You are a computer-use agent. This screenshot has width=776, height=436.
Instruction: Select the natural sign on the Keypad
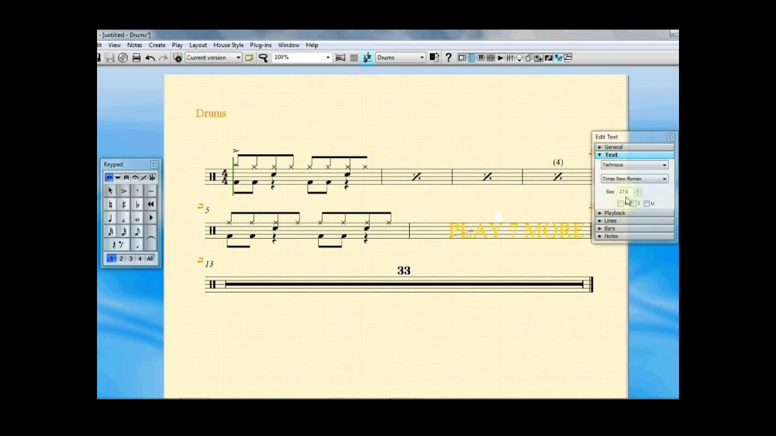pos(110,204)
